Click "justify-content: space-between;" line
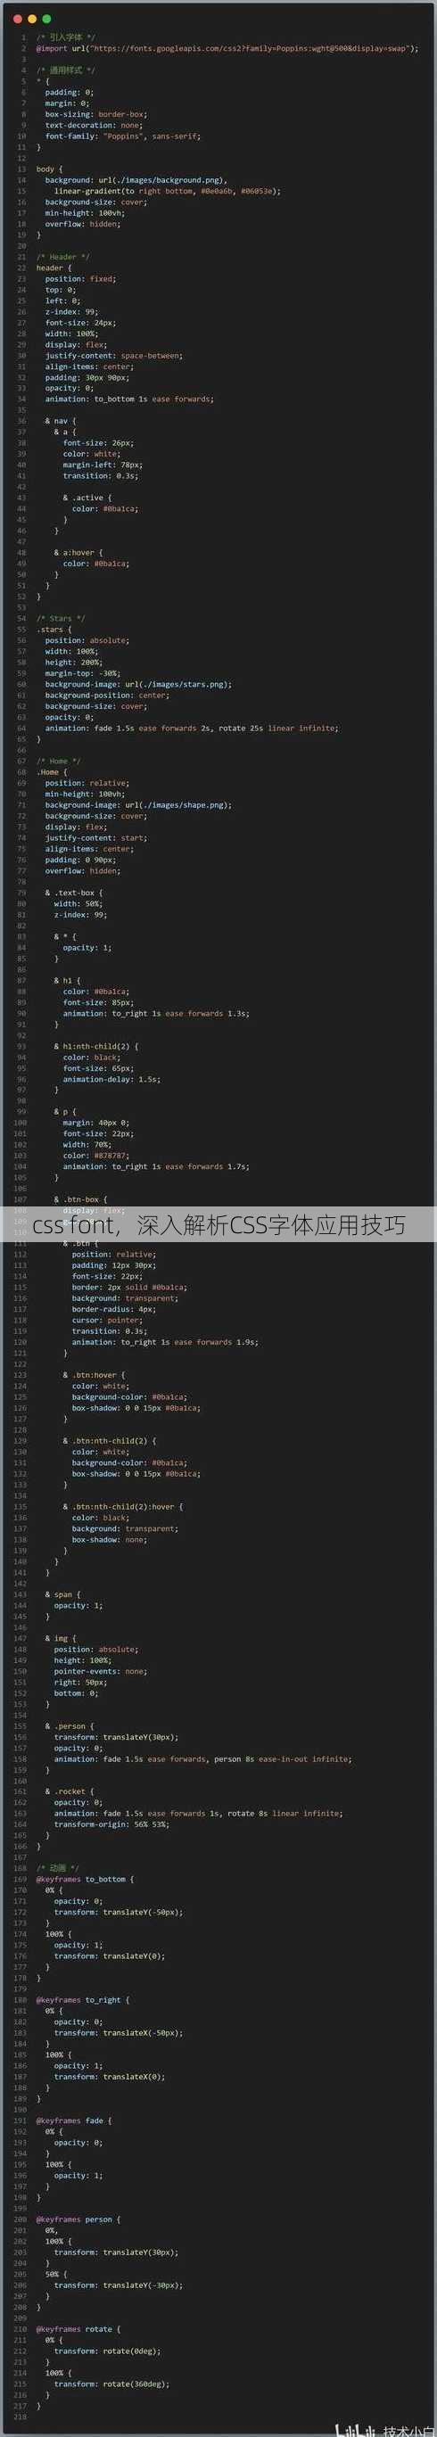 click(x=113, y=356)
